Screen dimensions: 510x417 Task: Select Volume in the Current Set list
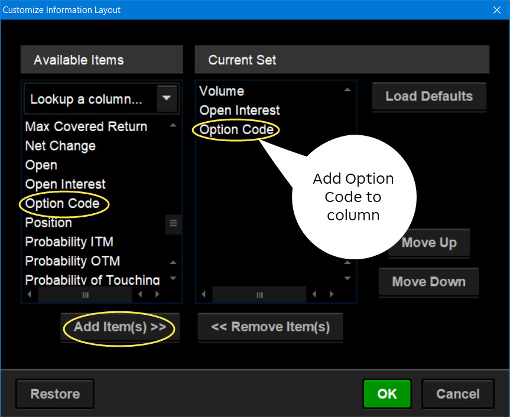(x=222, y=91)
